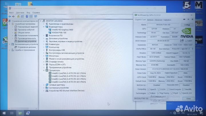Switch to the Validation tab in GPU-Z
The image size is (206, 116).
click(x=167, y=20)
